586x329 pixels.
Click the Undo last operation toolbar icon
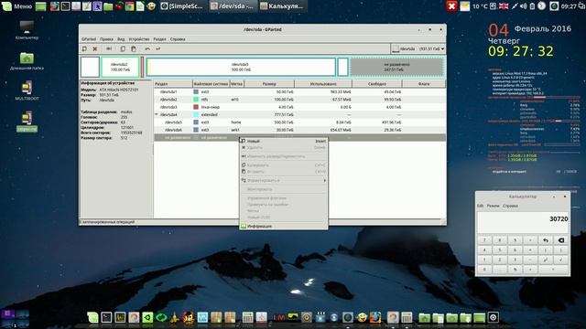point(147,48)
